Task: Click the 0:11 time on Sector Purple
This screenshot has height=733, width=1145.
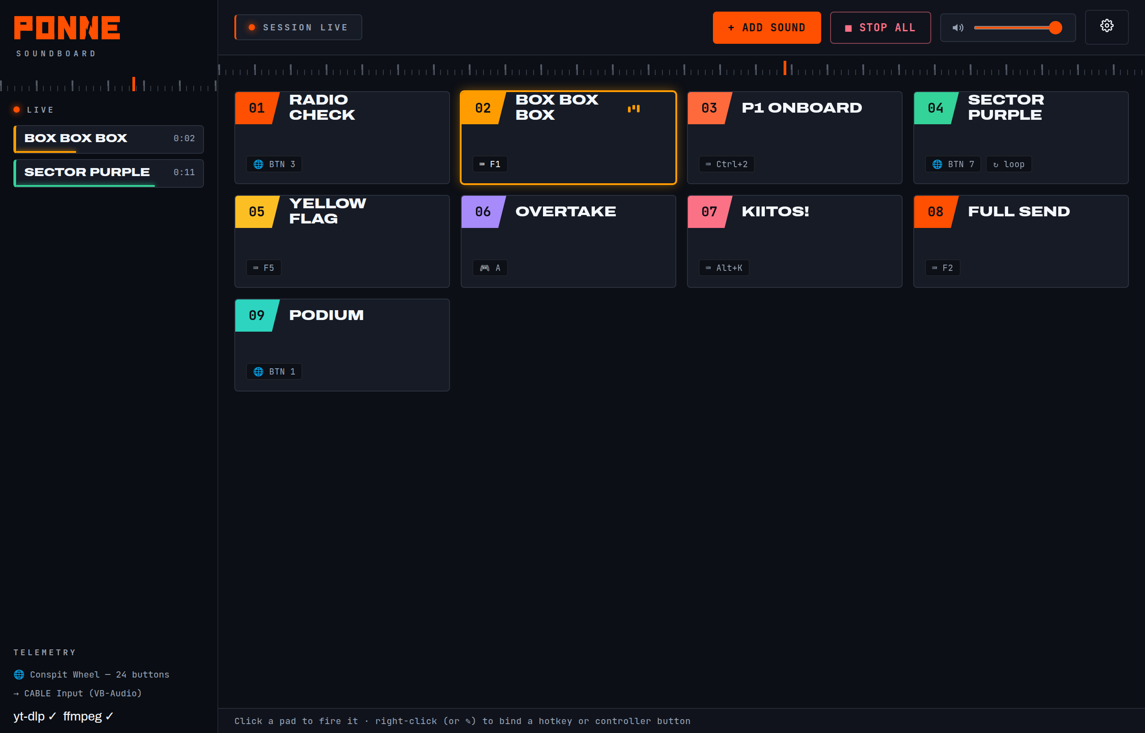Action: pos(184,173)
